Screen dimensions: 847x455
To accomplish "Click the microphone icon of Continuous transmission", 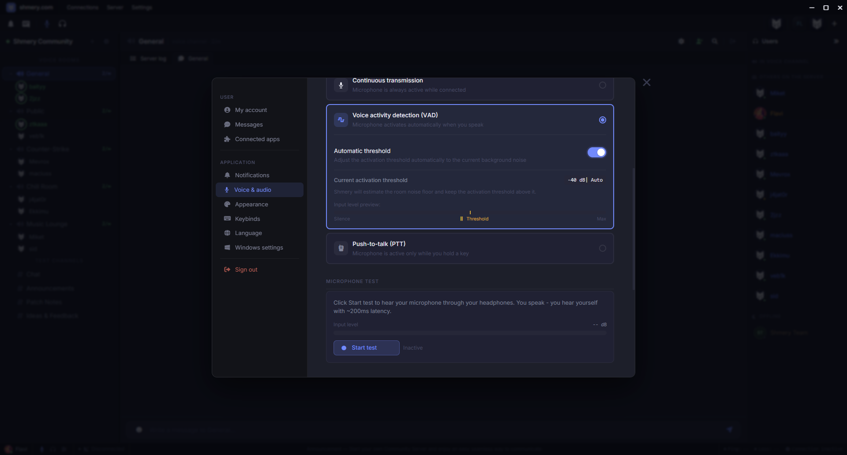I will tap(341, 85).
